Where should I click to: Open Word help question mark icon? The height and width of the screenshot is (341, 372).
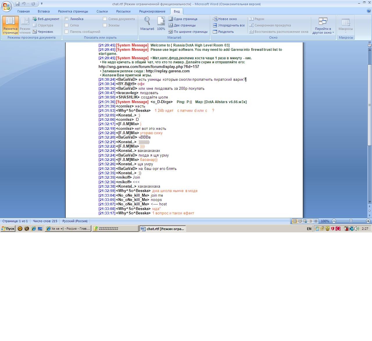pyautogui.click(x=369, y=11)
